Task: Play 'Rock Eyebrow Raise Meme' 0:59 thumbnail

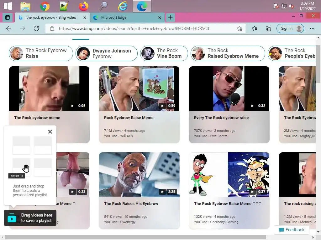Action: point(139,89)
